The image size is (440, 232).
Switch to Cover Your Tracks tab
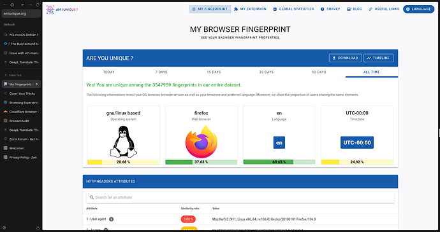[x=21, y=93]
